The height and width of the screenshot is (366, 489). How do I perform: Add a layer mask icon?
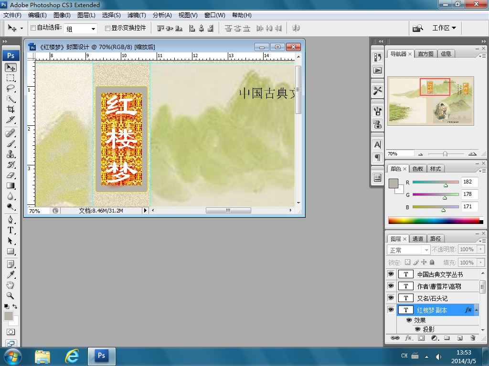tap(421, 338)
